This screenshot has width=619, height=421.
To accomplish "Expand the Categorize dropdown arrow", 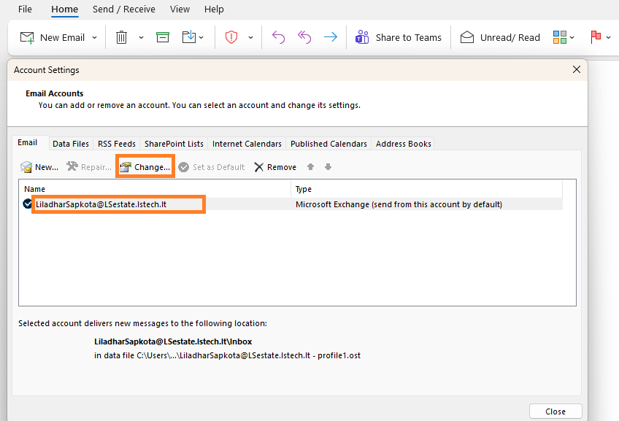I will coord(572,38).
